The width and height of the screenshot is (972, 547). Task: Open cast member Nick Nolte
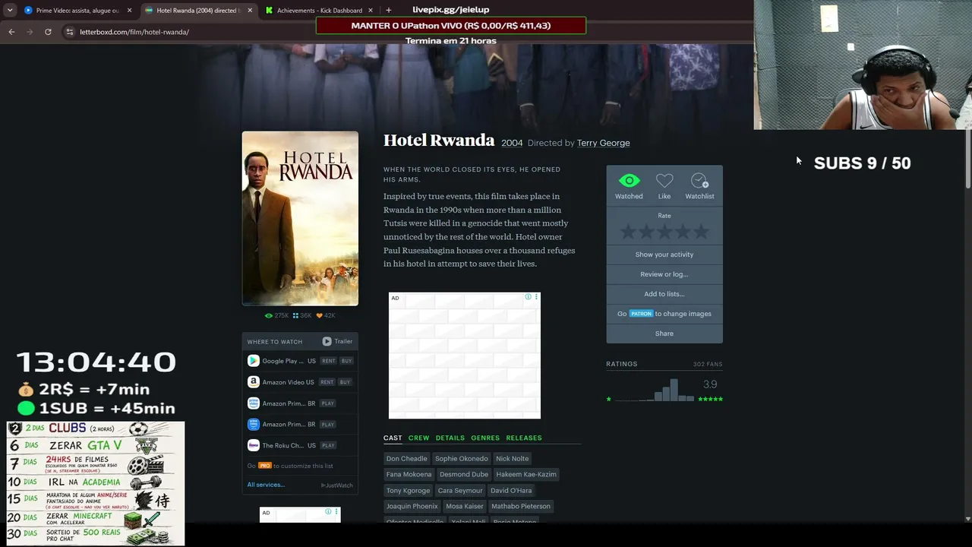click(x=512, y=458)
